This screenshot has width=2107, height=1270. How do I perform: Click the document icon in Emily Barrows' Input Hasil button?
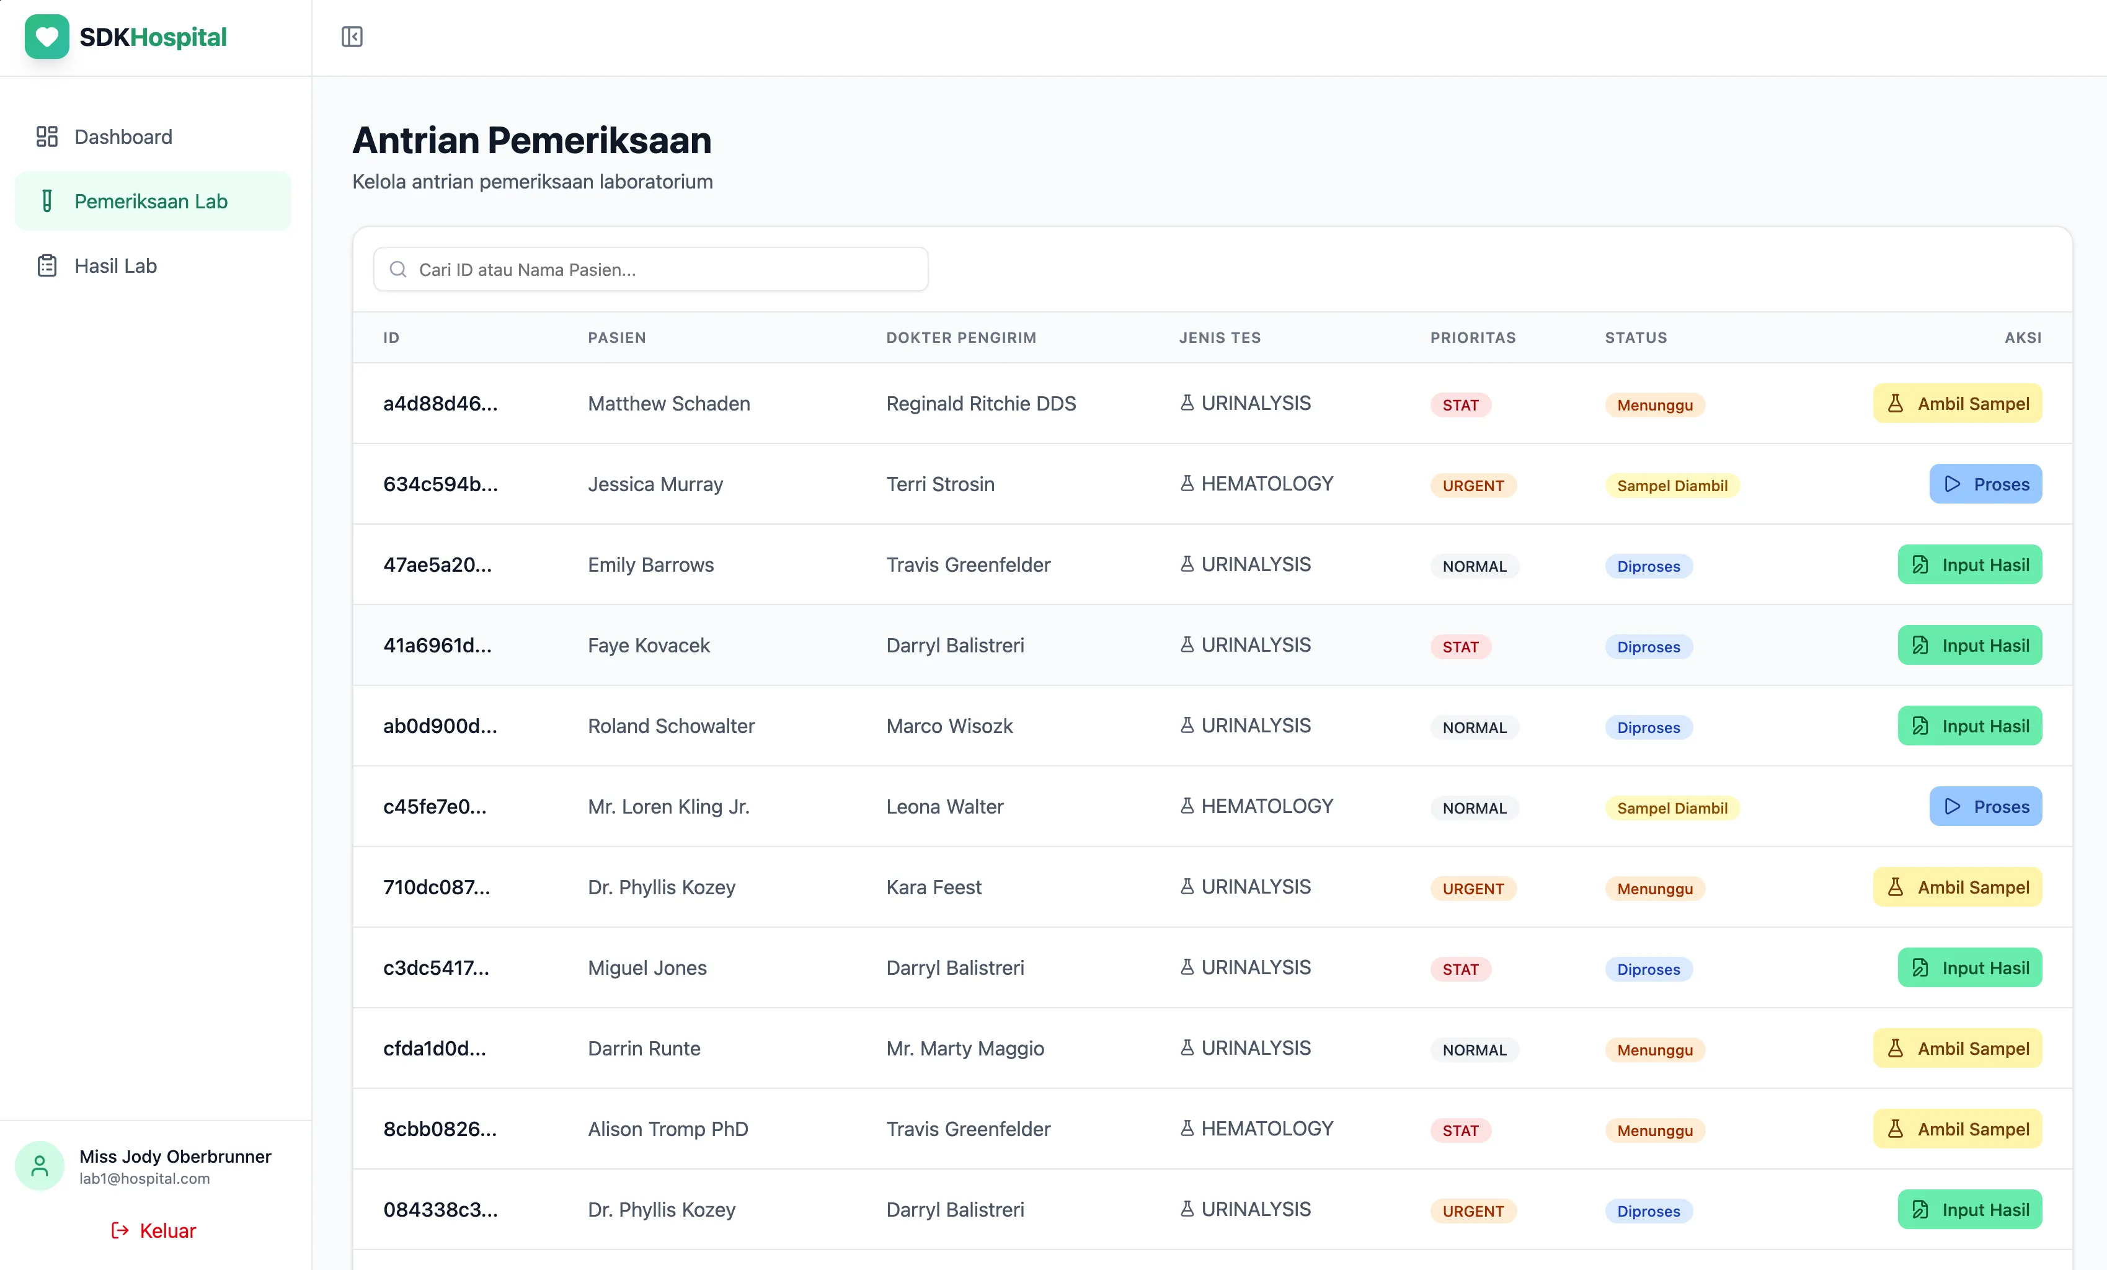tap(1920, 564)
